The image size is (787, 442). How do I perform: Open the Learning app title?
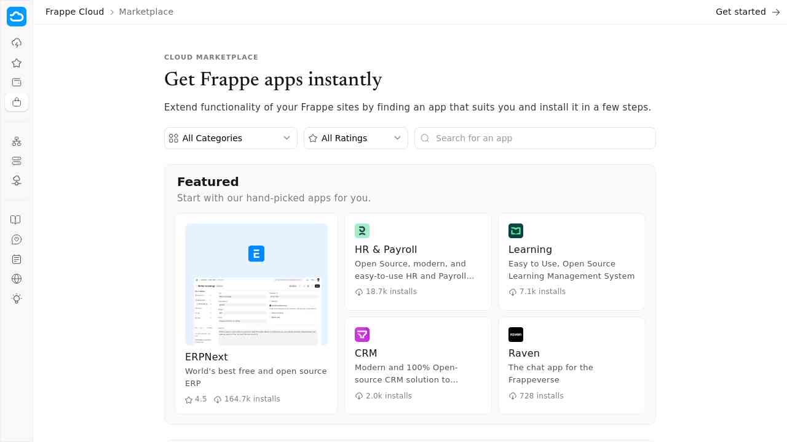[530, 249]
